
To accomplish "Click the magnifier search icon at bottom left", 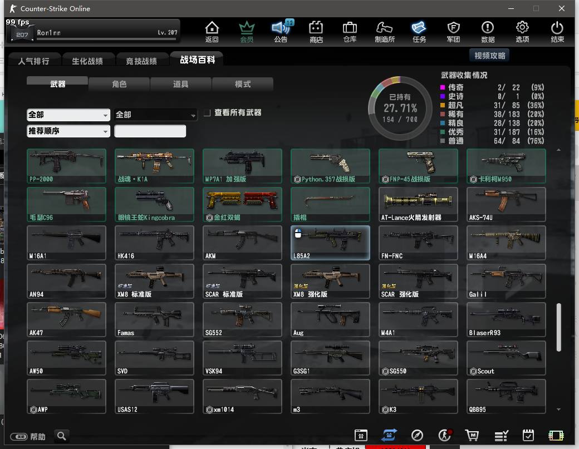I will (62, 436).
